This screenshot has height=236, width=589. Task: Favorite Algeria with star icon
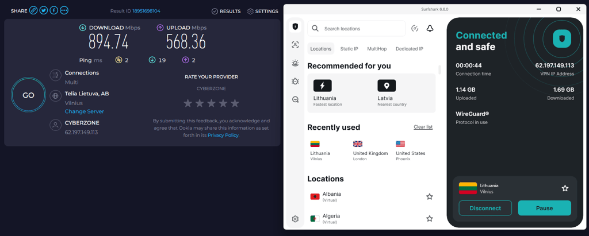[430, 218]
